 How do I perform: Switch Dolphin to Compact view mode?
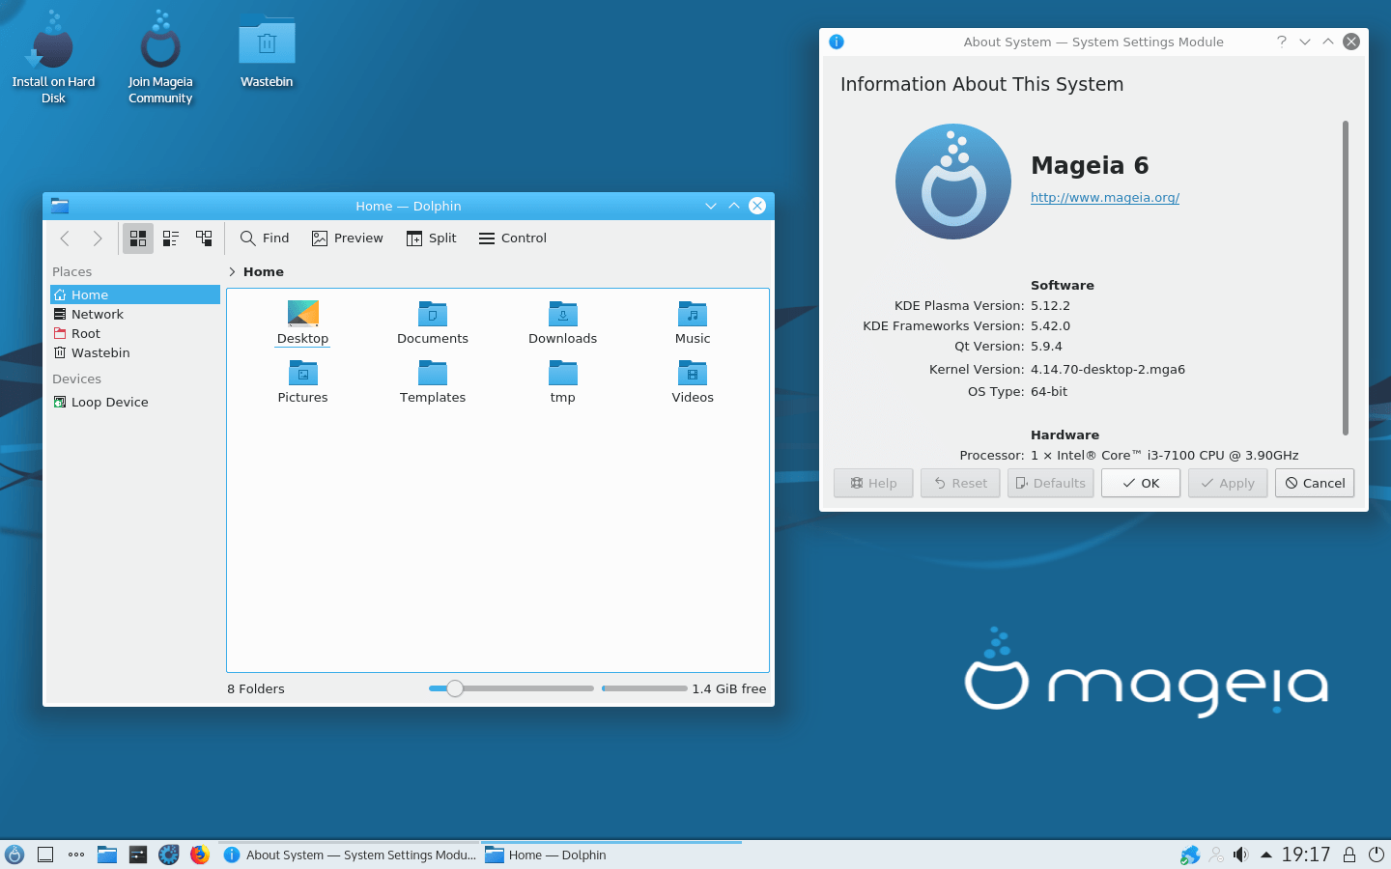click(x=171, y=238)
